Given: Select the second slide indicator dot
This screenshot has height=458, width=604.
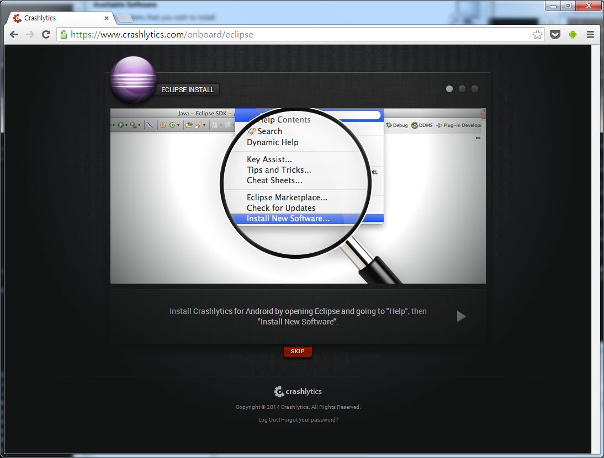Looking at the screenshot, I should [462, 89].
